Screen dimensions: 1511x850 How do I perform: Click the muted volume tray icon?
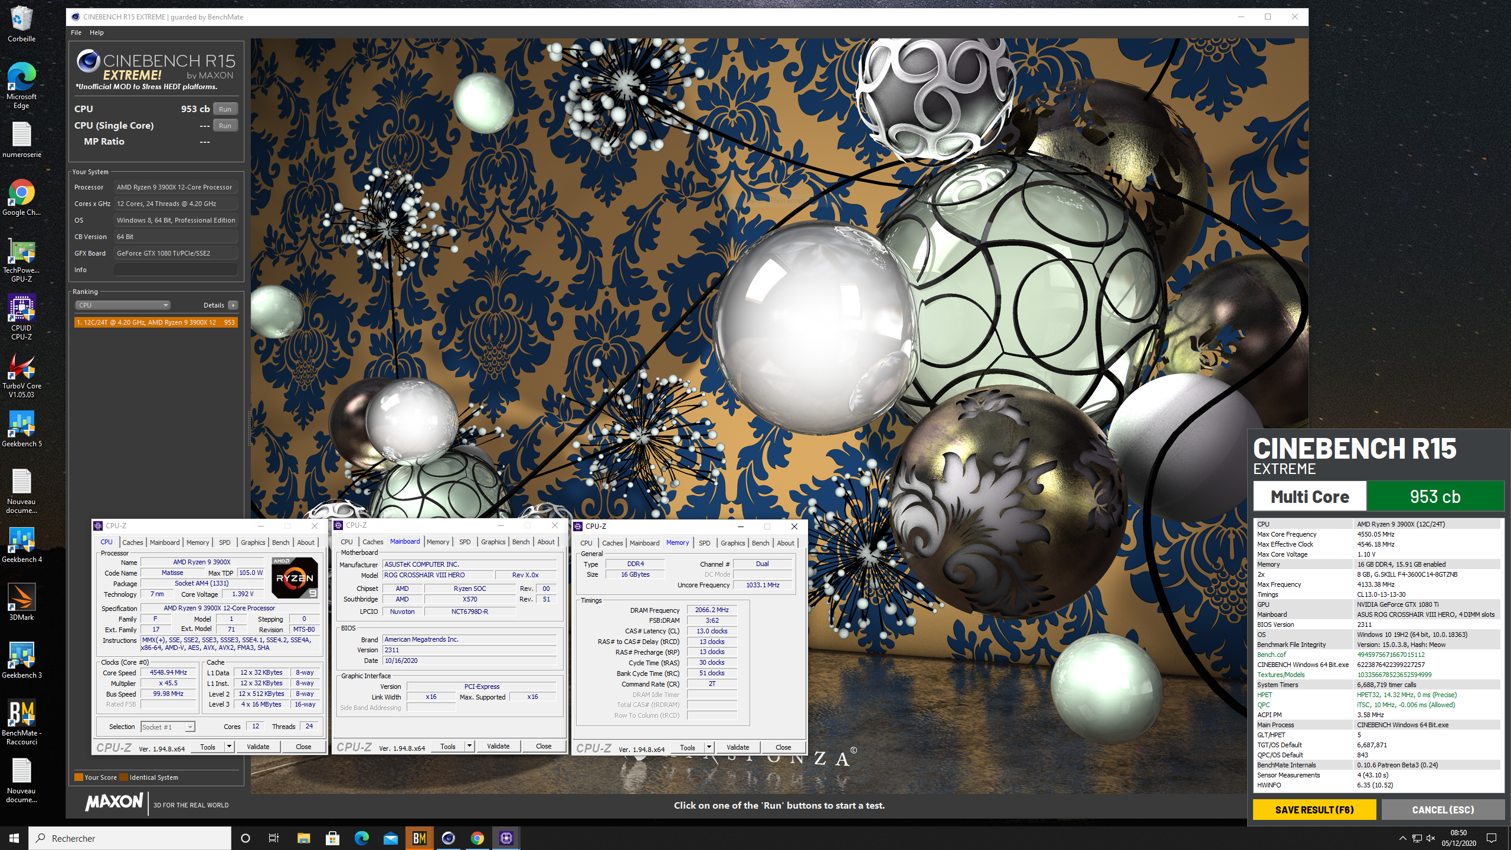coord(1431,838)
